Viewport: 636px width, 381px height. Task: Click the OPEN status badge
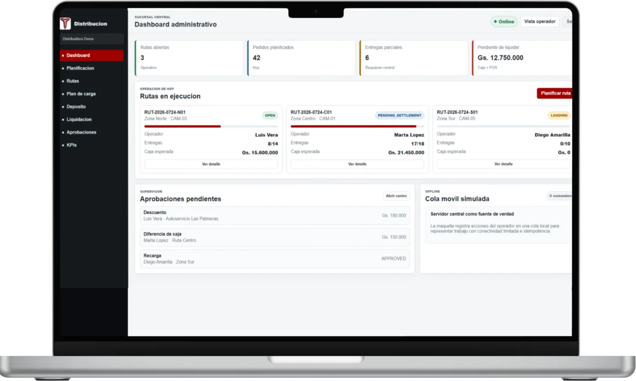(x=270, y=115)
